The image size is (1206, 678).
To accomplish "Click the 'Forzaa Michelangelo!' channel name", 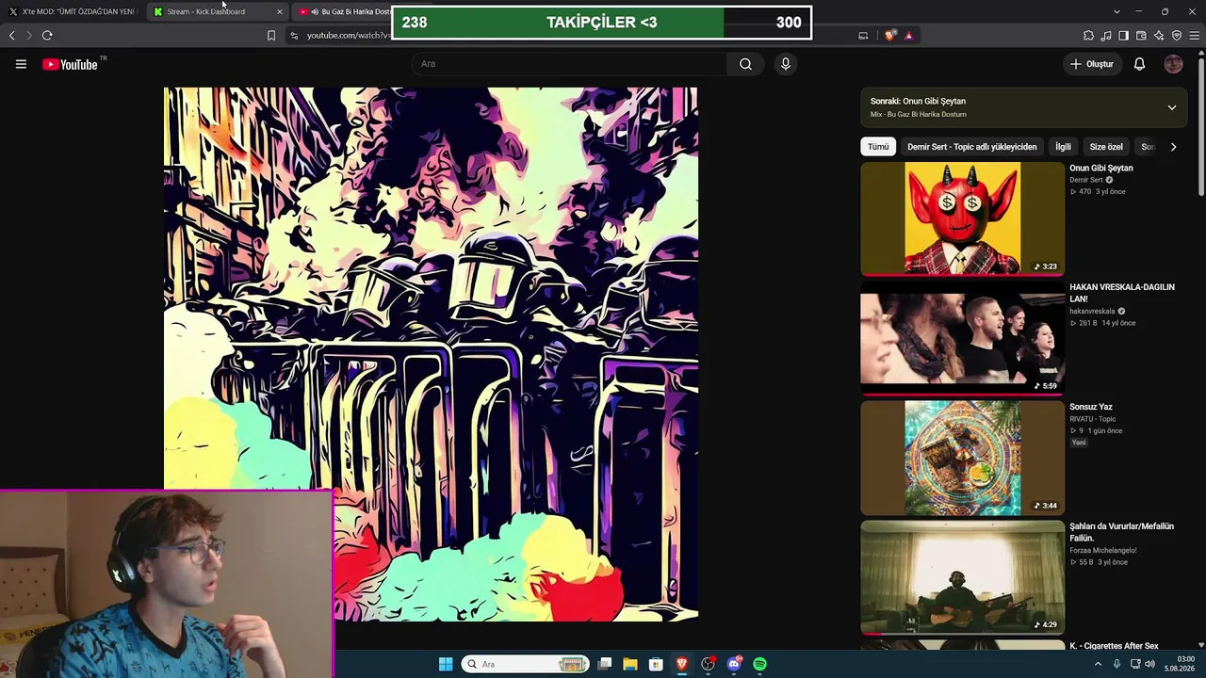I will click(x=1103, y=550).
